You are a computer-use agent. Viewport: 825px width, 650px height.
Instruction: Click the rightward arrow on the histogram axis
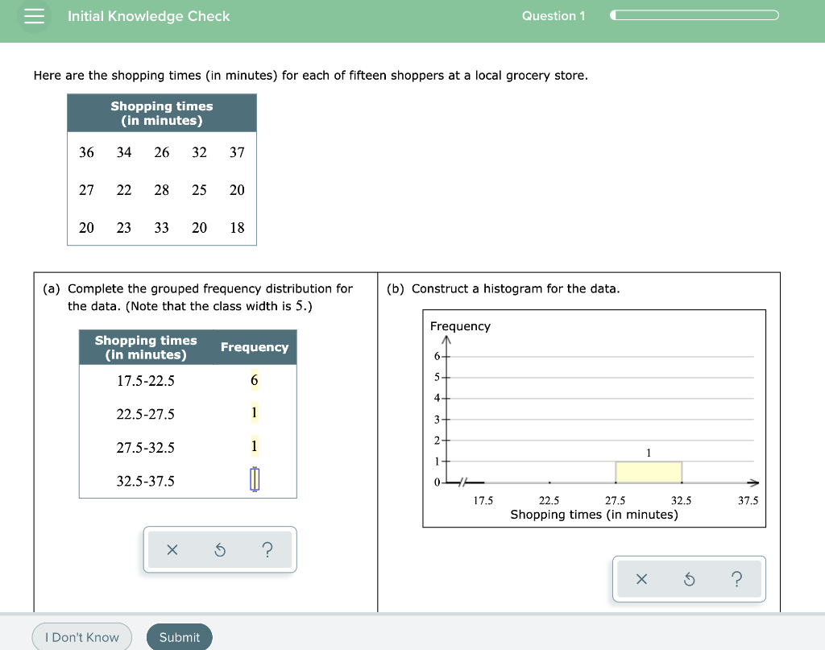coord(754,482)
